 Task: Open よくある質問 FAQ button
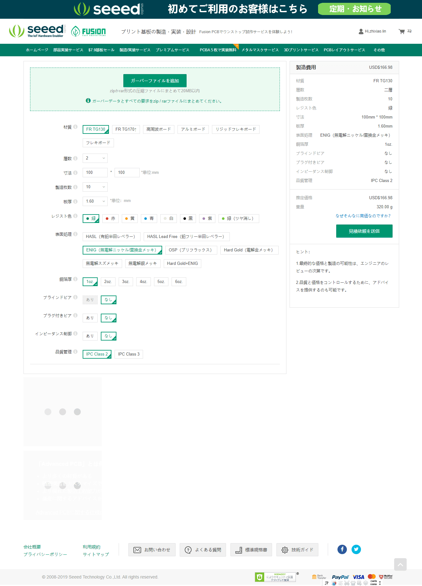[203, 550]
